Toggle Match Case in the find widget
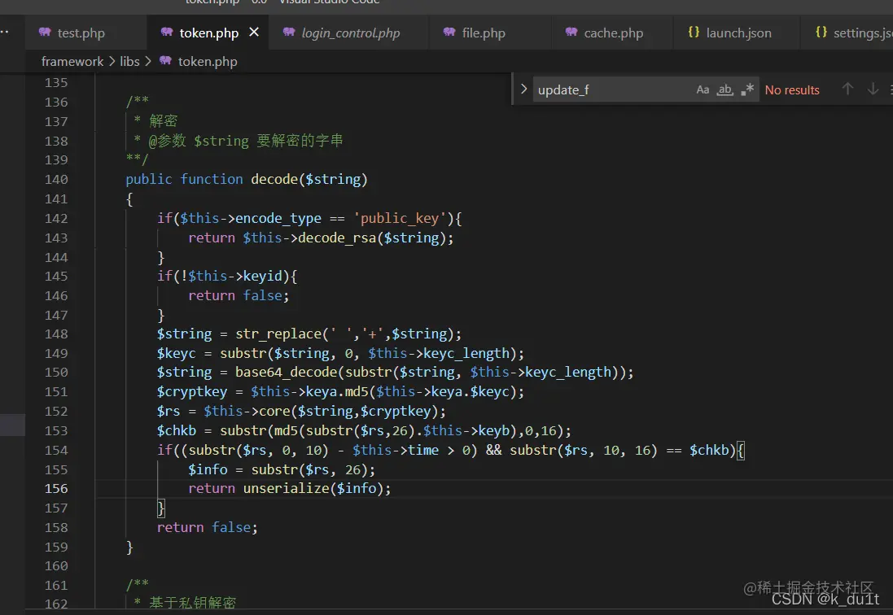 [x=703, y=89]
